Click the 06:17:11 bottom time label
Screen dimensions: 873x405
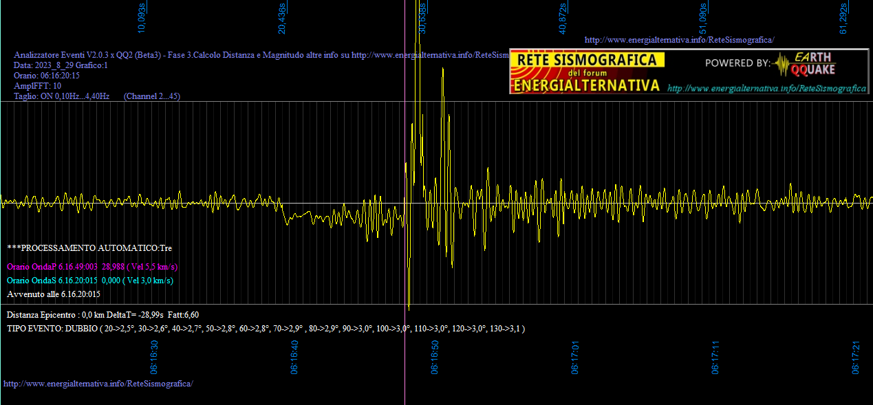716,357
